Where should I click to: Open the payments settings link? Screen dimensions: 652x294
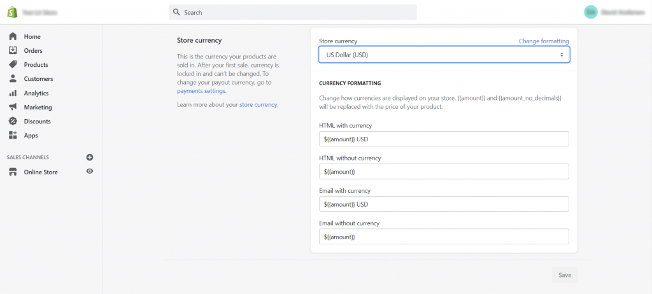201,91
